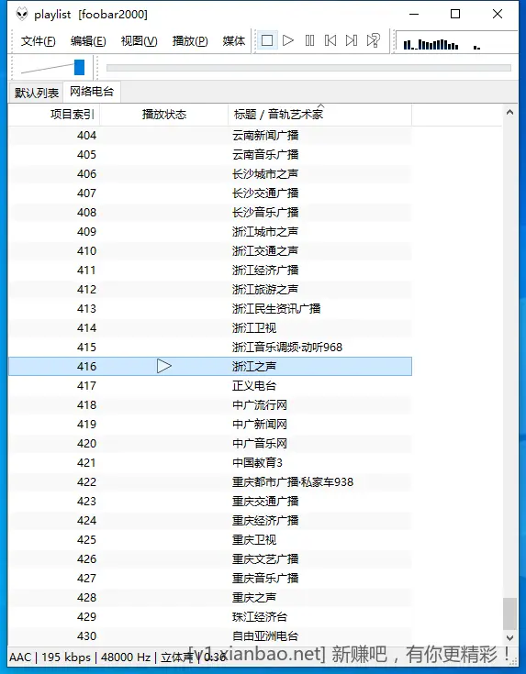Open the 播放(P) menu
This screenshot has height=674, width=526.
click(x=190, y=41)
